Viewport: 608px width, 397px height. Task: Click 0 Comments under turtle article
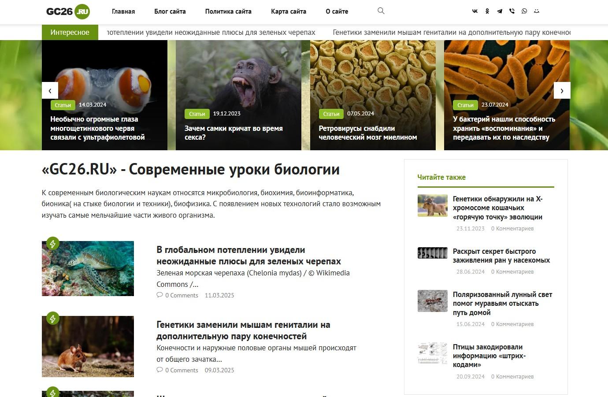point(182,295)
